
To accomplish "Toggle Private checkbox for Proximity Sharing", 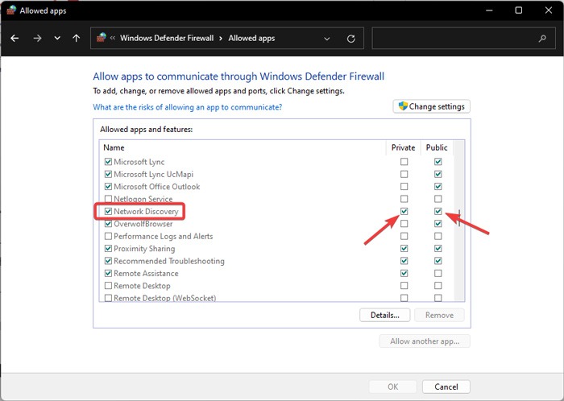I will [404, 248].
